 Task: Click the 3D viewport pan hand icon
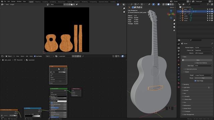coord(174,24)
